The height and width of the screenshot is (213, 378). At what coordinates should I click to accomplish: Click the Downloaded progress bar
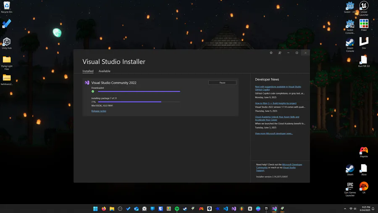(139, 91)
